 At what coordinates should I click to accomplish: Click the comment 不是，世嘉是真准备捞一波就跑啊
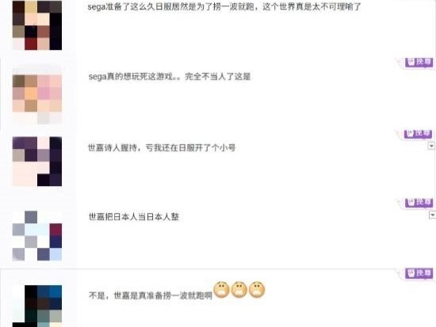[x=151, y=295]
